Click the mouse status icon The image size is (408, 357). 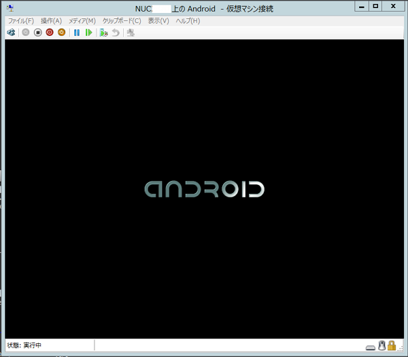coord(381,345)
